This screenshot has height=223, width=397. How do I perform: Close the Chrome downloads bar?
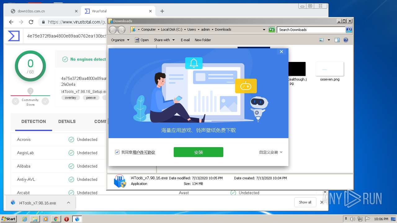pyautogui.click(x=322, y=202)
